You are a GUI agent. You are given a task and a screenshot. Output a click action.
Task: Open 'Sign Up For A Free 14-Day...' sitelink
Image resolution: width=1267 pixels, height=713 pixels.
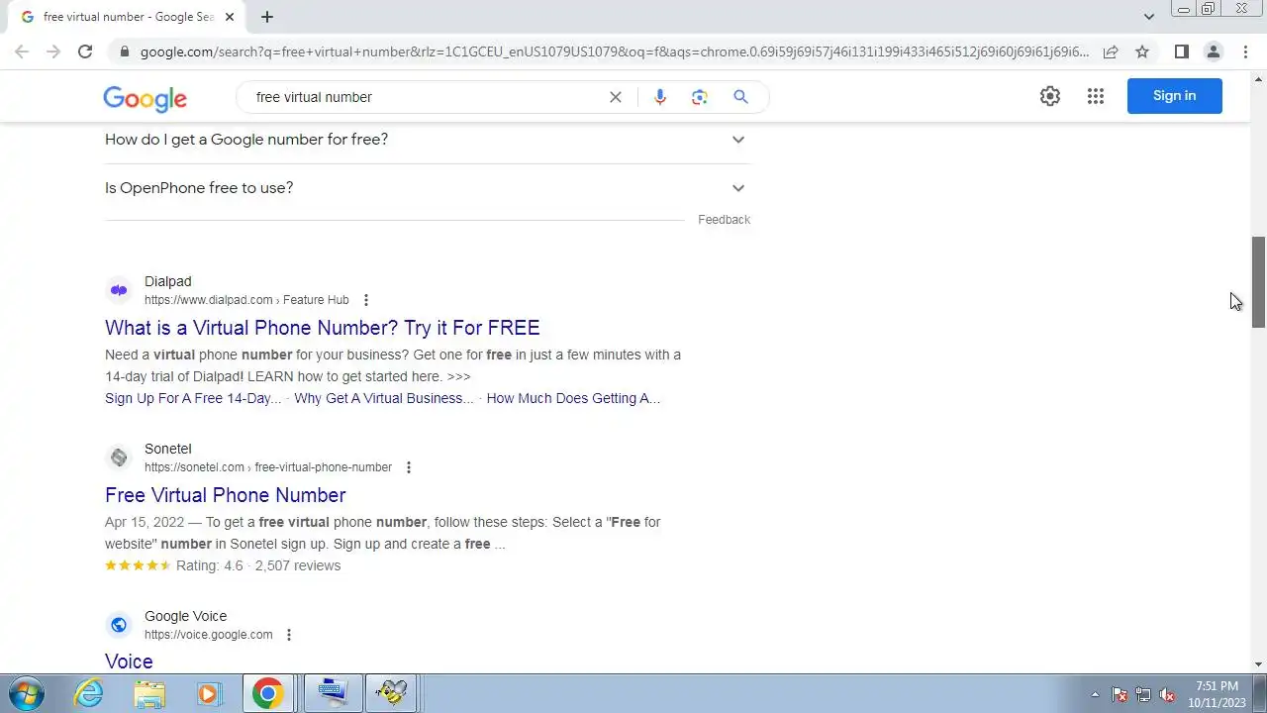193,398
